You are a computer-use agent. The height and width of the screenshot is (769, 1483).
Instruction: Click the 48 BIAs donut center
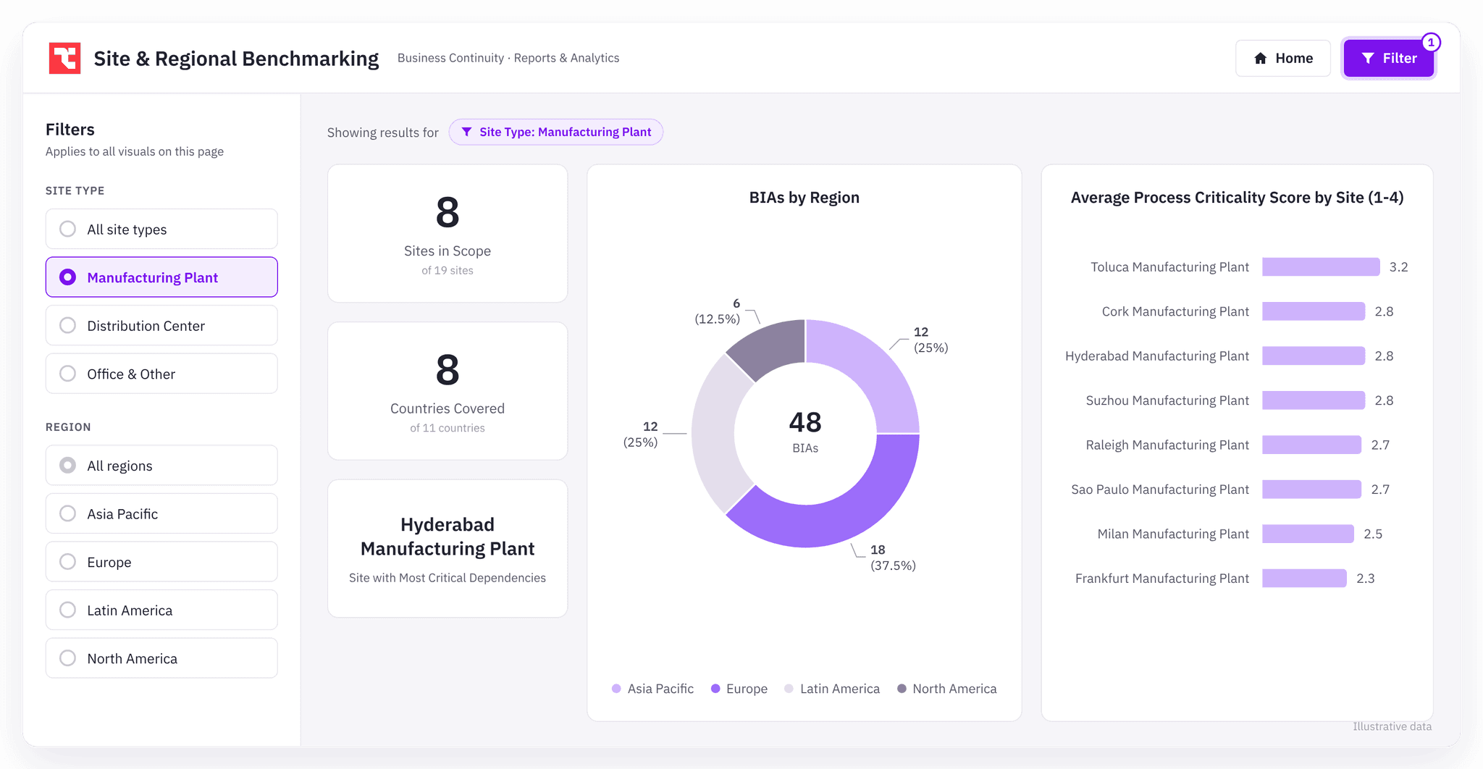click(x=805, y=432)
